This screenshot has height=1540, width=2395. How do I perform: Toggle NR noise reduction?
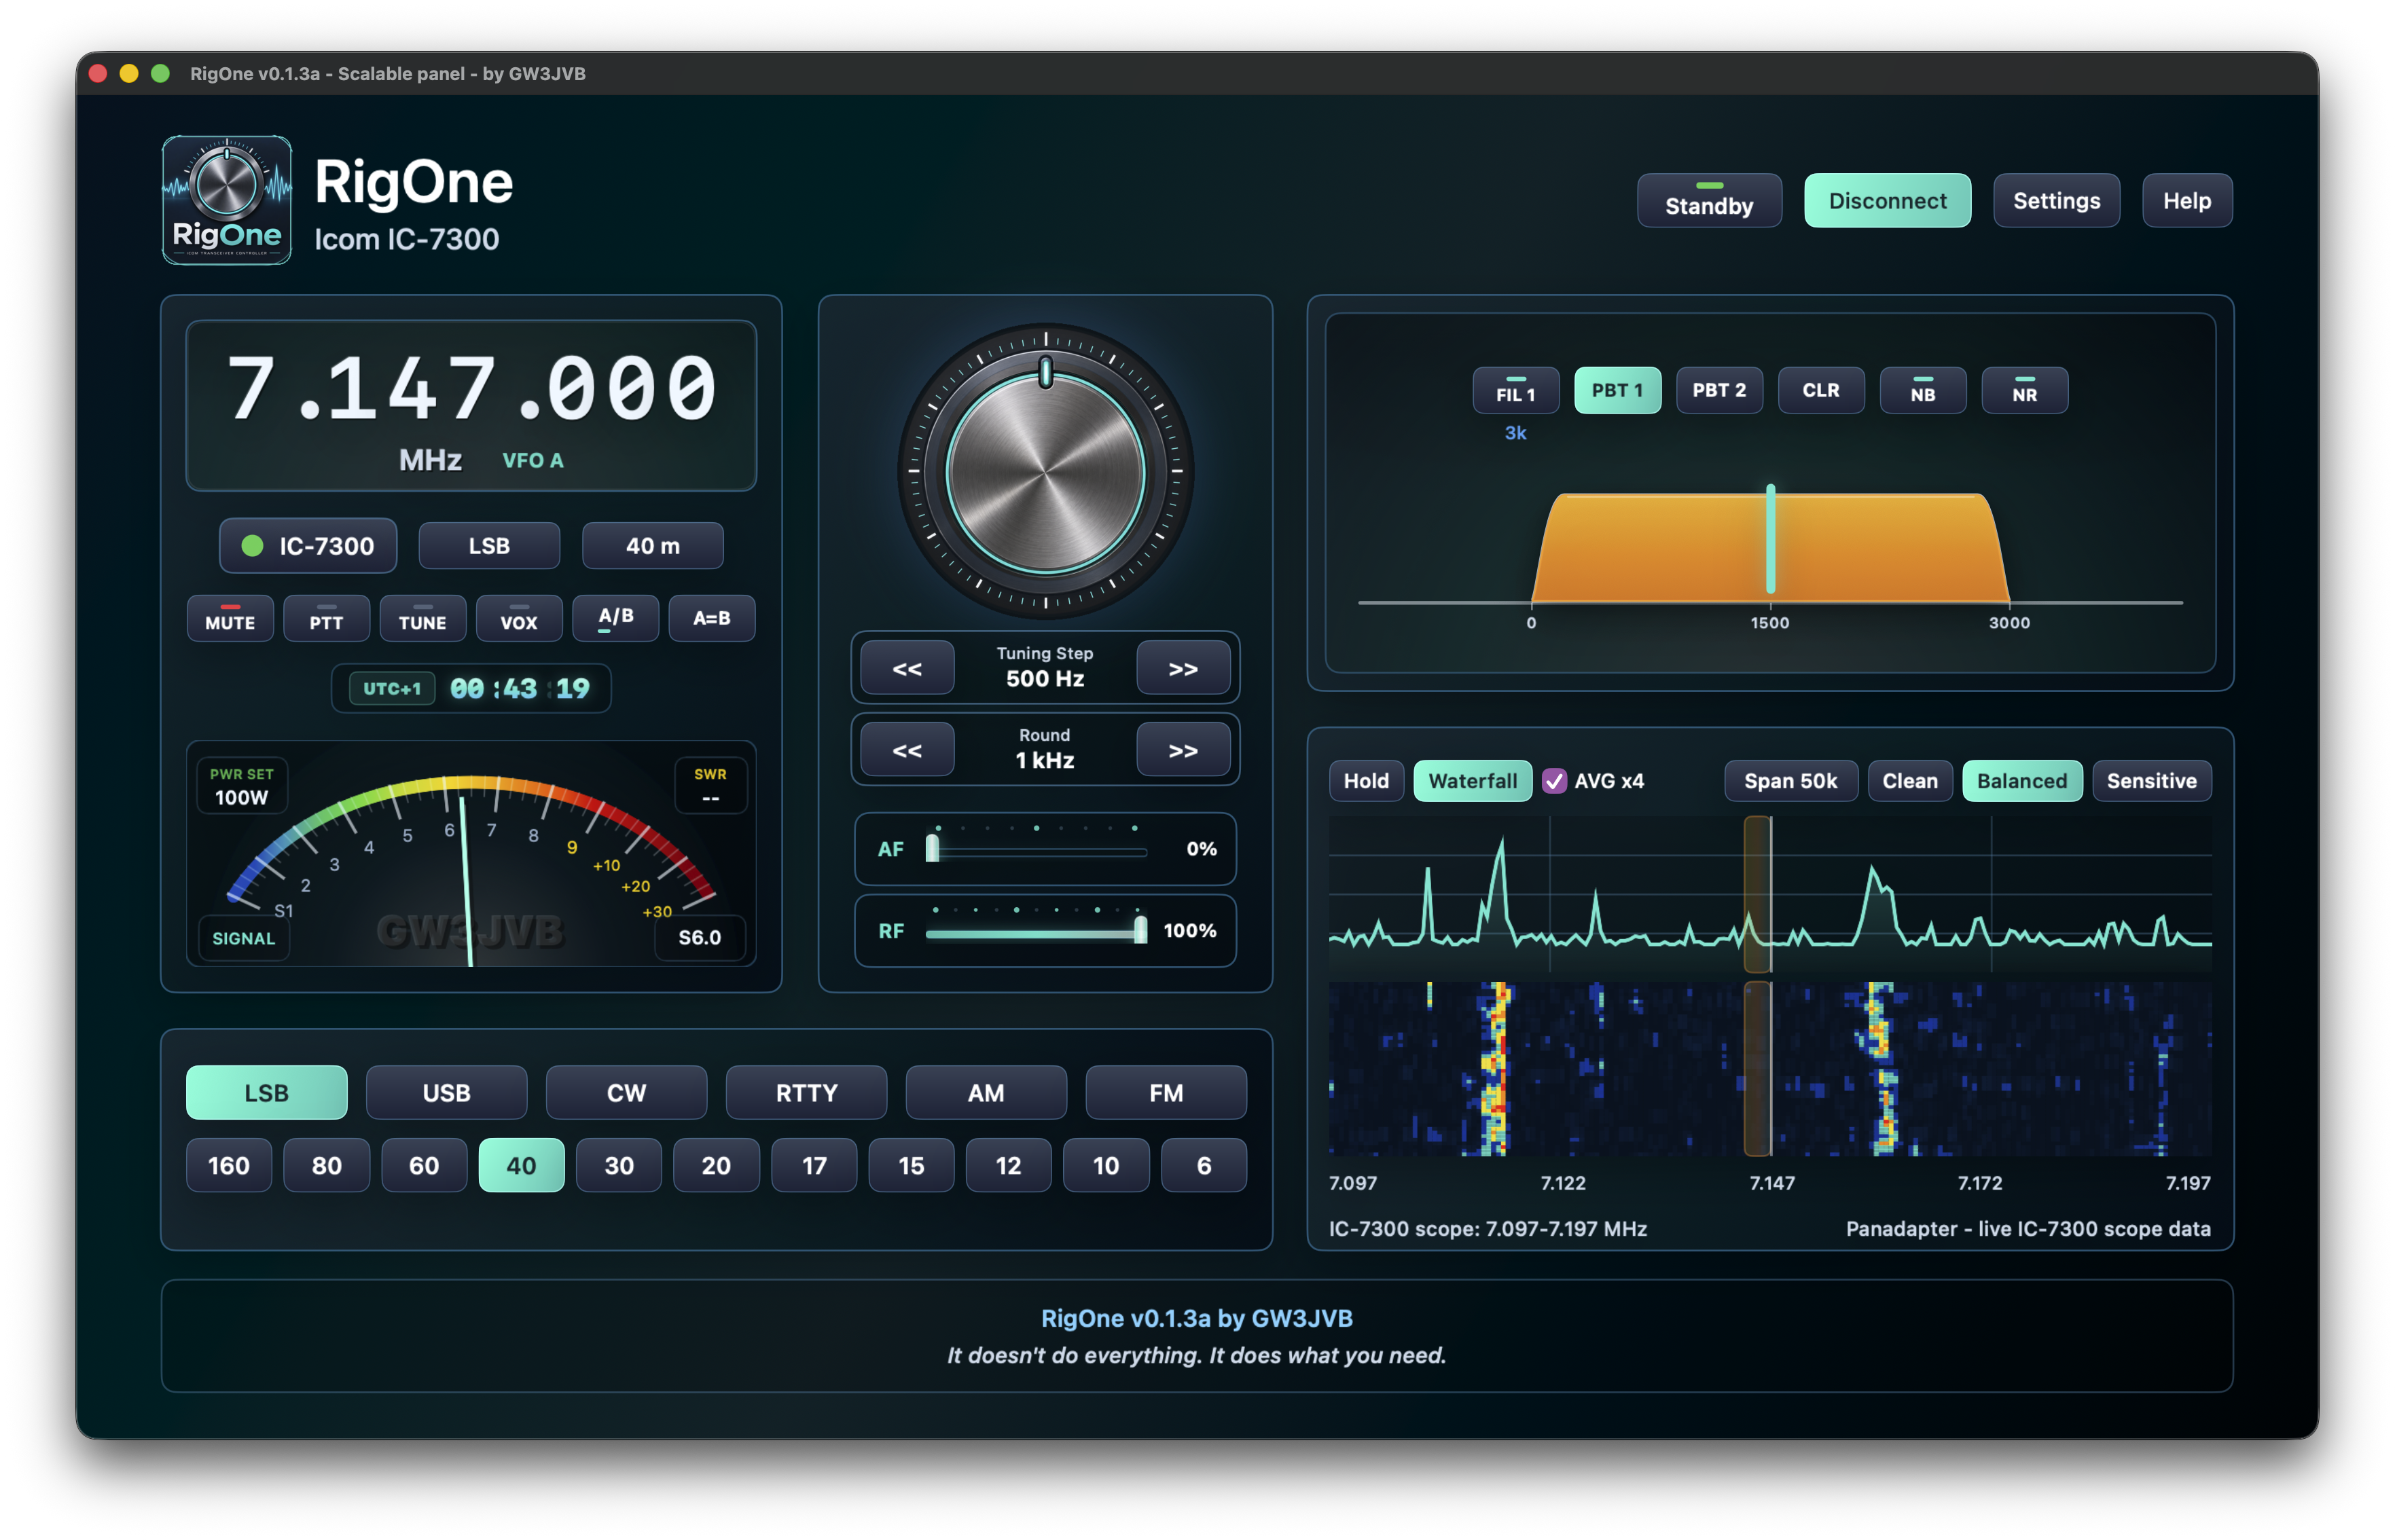tap(2025, 390)
